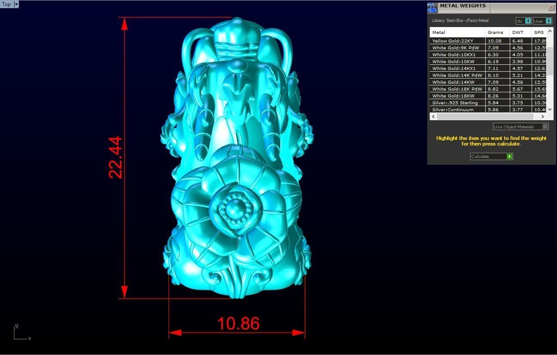Select the White Gold:10KX1 row
Viewport: 557px width, 355px height.
click(488, 55)
